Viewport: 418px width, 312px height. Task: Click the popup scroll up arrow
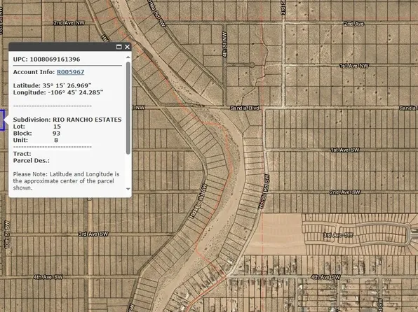click(x=128, y=57)
